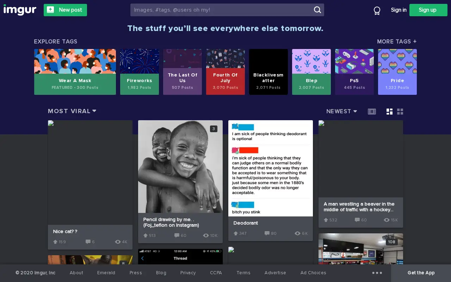
Task: Click the New post button
Action: (x=65, y=10)
